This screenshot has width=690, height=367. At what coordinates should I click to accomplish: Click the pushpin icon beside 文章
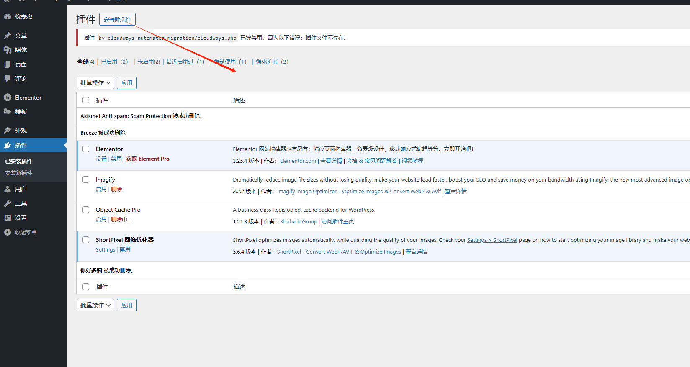pyautogui.click(x=8, y=36)
